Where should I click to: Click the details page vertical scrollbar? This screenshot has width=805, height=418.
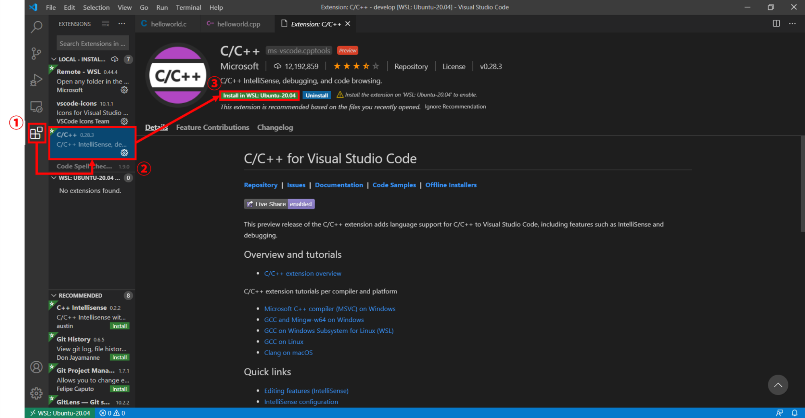pos(802,184)
